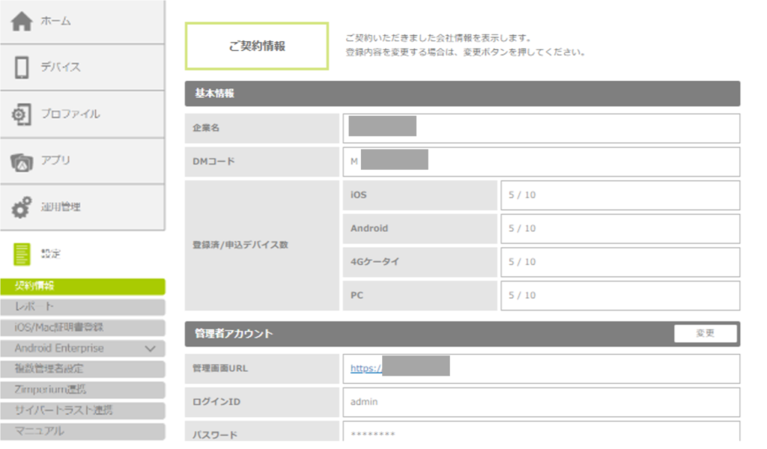Click the Operations management (運用管理) gears icon

pos(22,207)
